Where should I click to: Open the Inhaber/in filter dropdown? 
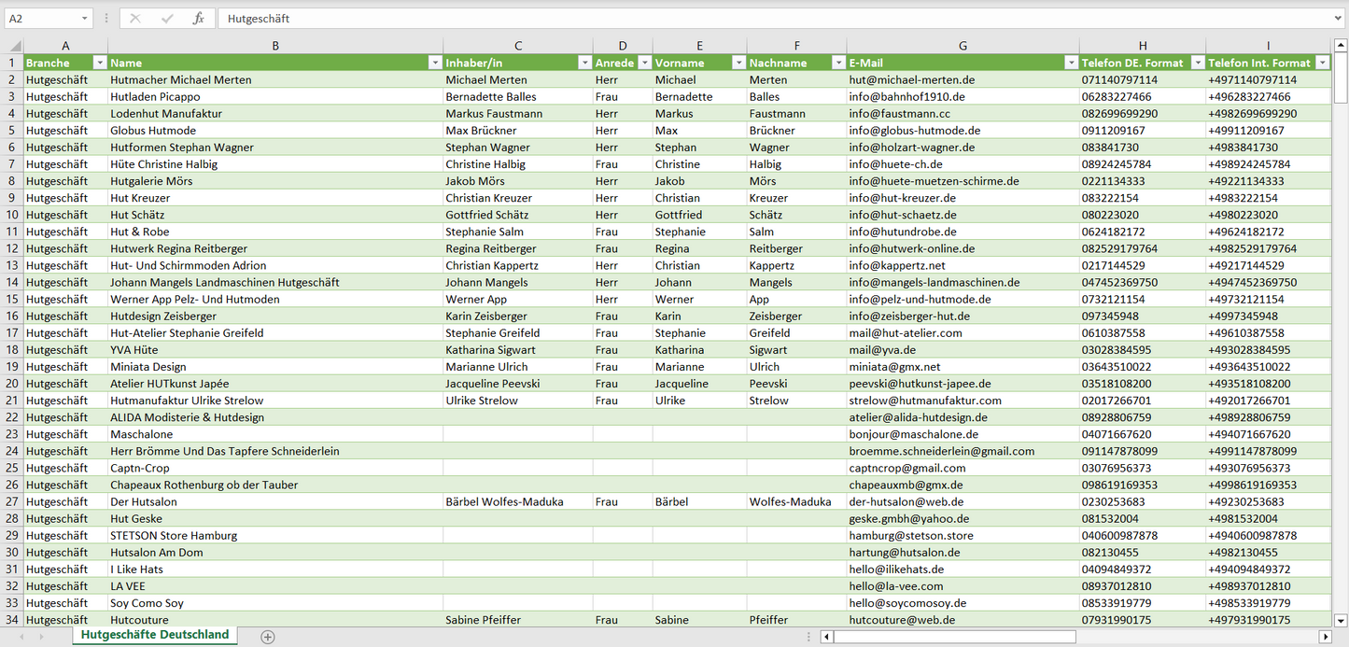click(583, 63)
